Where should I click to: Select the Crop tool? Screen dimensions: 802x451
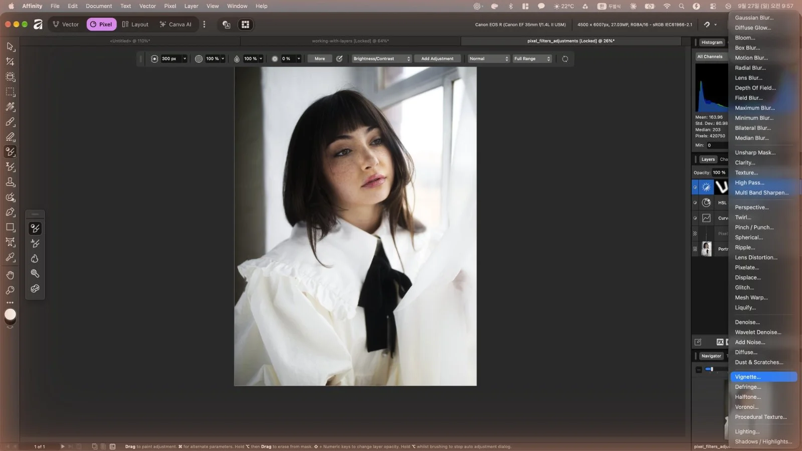point(10,62)
